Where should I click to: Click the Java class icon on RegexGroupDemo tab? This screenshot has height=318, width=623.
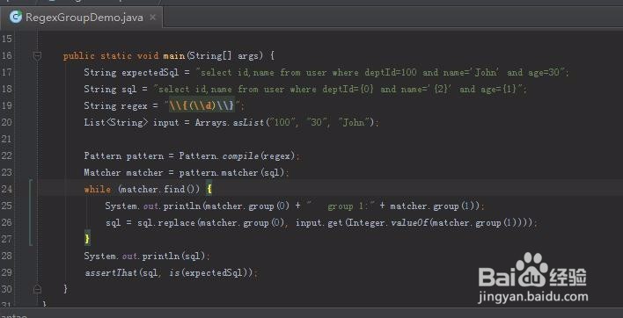click(x=16, y=17)
